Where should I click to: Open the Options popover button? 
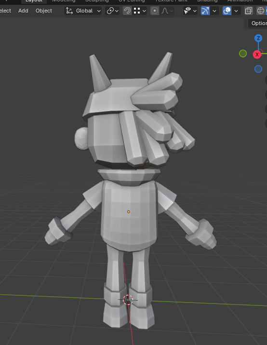[x=259, y=23]
